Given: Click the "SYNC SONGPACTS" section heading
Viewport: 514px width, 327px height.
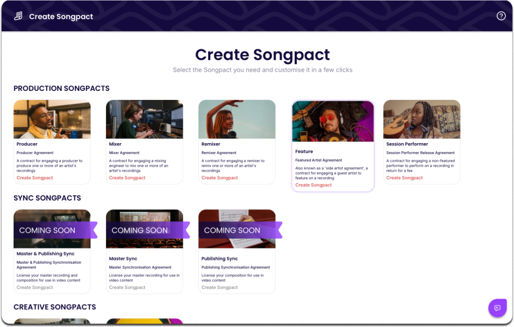Looking at the screenshot, I should pos(47,198).
